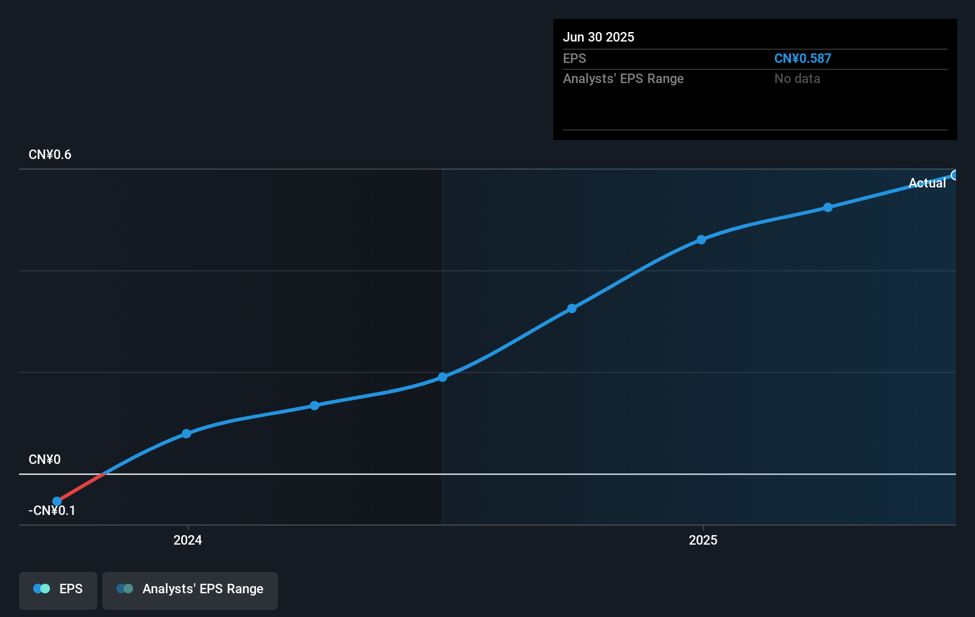Expand the Analysts' EPS Range row
Viewport: 975px width, 617px height.
click(623, 78)
